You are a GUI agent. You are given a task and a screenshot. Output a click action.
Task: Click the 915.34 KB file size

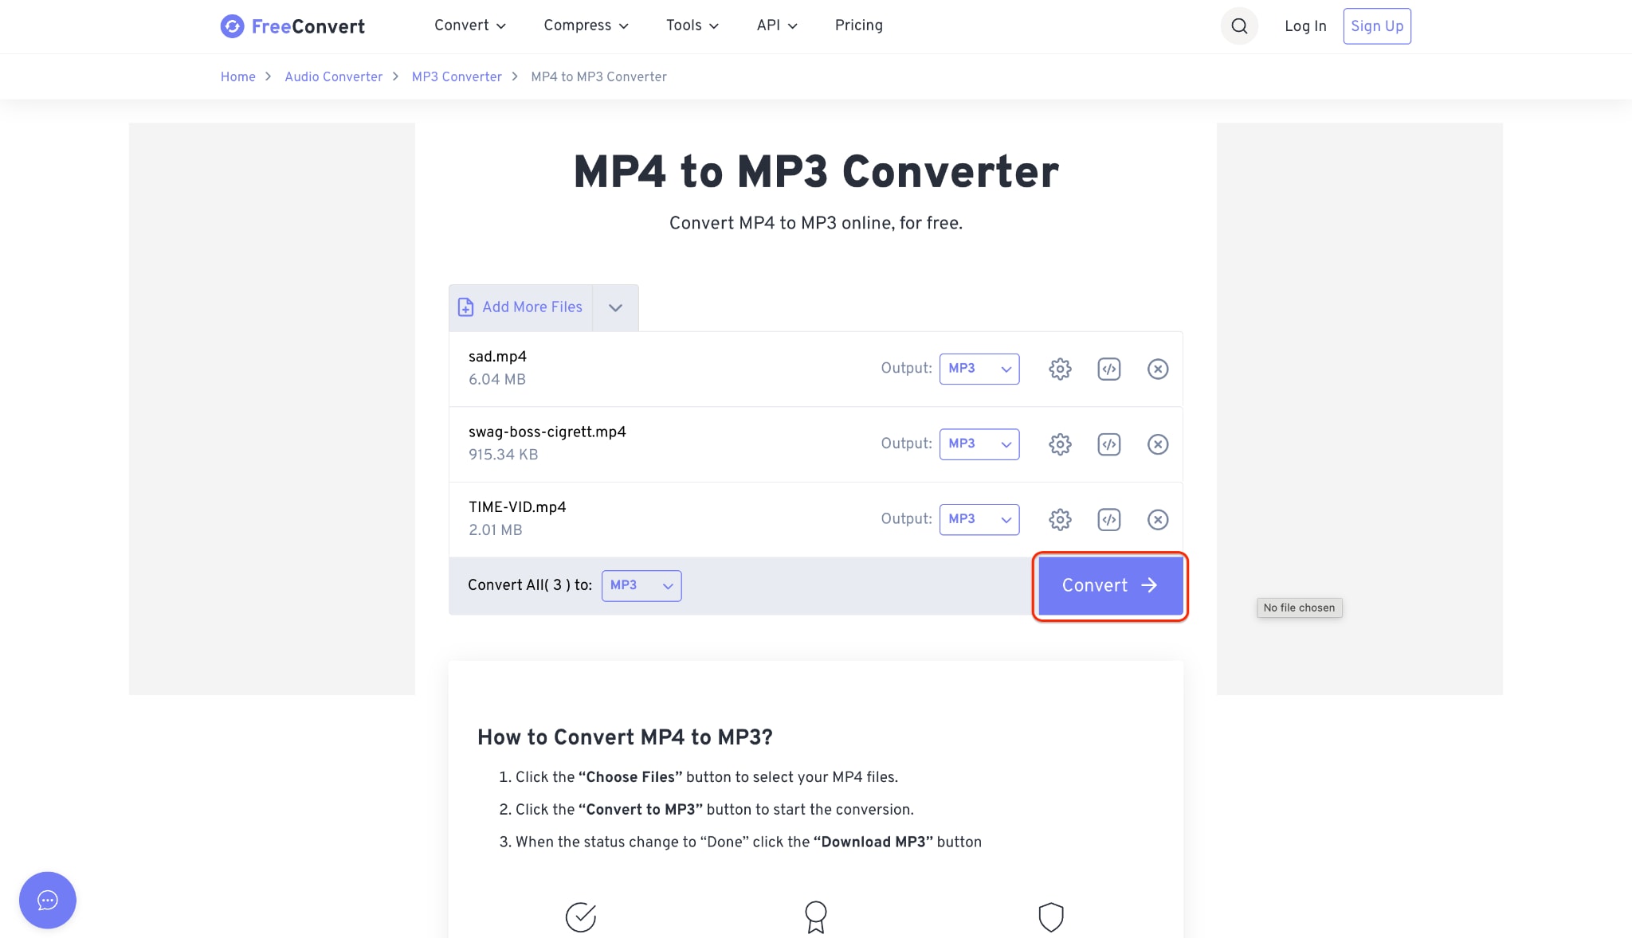504,455
